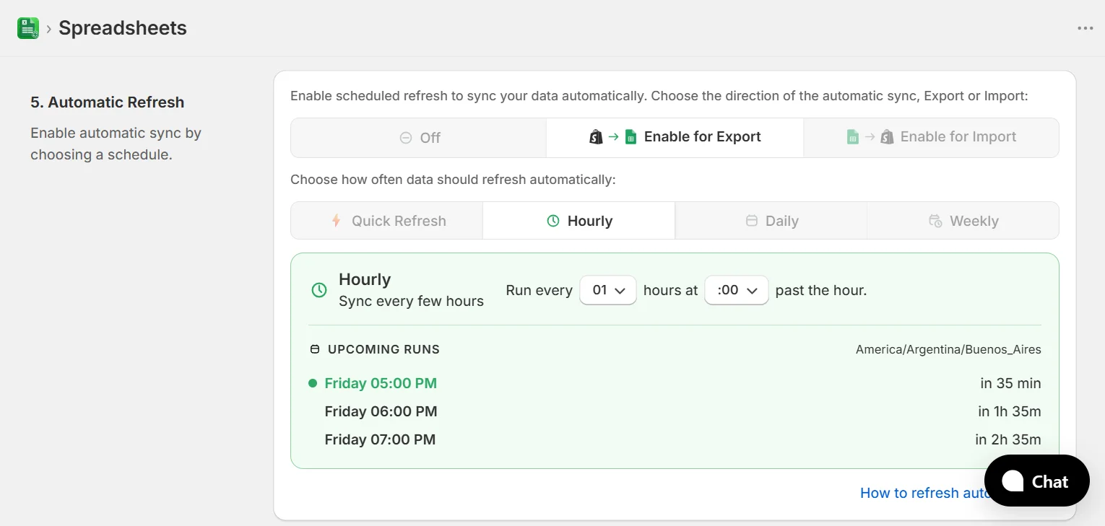The width and height of the screenshot is (1105, 526).
Task: Click the Friday 05:00 PM upcoming run
Action: (381, 383)
